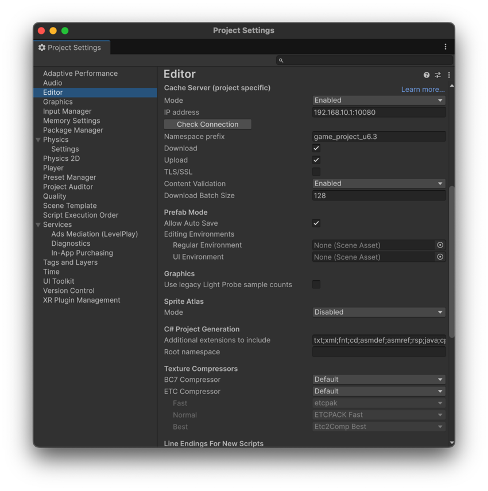Screen dimensions: 488x491
Task: Enable the TLS/SSL checkbox
Action: (x=316, y=172)
